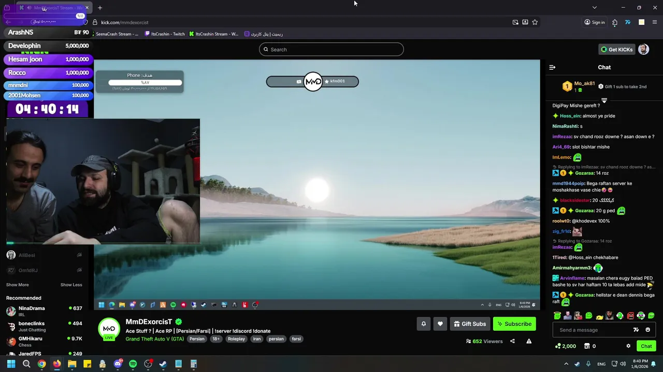Open the ItsCrashin - Twitch bookmark

click(164, 34)
